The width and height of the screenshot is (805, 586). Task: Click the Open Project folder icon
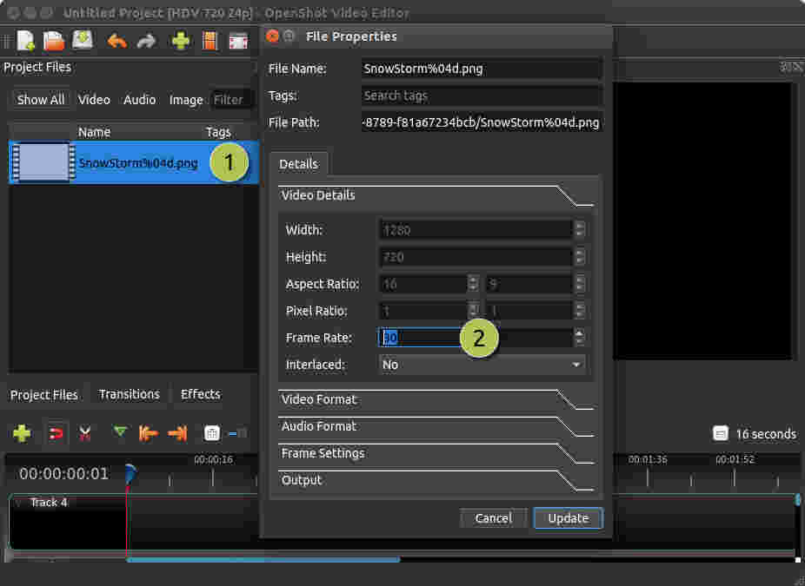pos(54,41)
